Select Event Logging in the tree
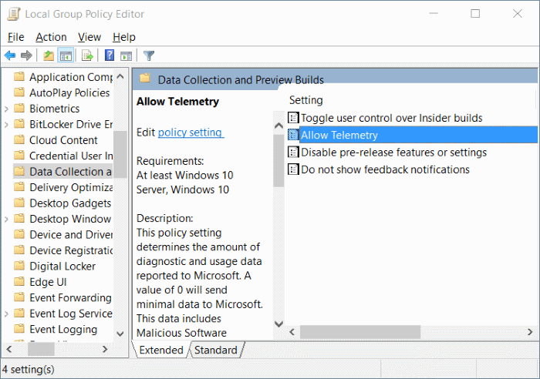 pos(63,330)
